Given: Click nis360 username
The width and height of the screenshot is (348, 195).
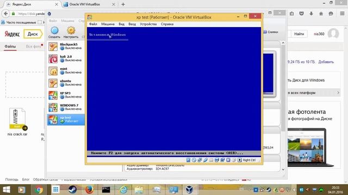Looking at the screenshot, I should 319,34.
